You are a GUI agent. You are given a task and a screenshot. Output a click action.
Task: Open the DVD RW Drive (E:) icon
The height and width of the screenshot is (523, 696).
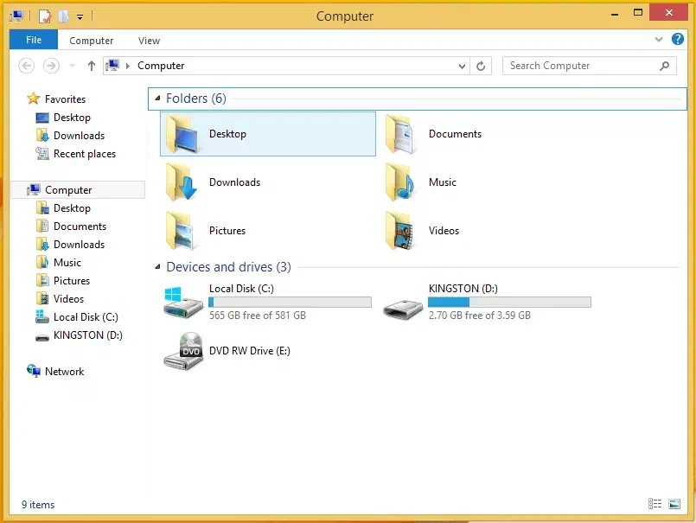coord(183,351)
